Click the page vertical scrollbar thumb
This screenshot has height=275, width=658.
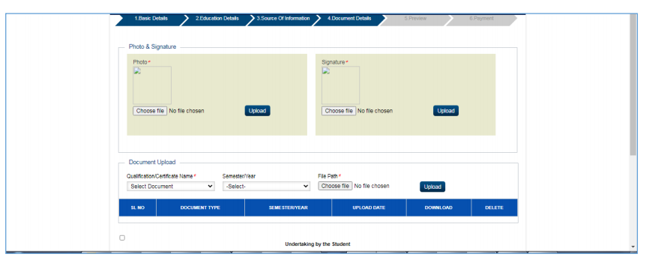click(x=633, y=84)
